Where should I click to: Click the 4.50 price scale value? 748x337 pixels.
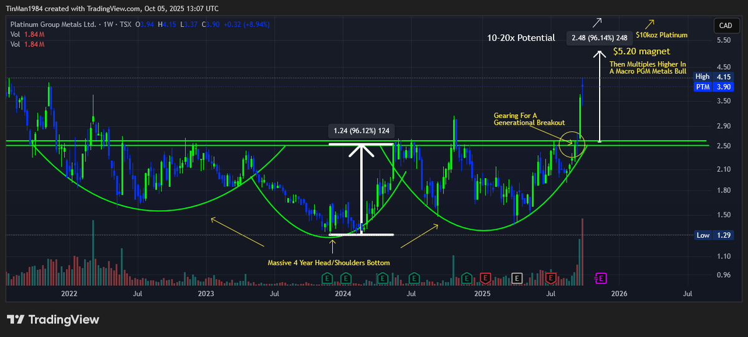(x=724, y=67)
